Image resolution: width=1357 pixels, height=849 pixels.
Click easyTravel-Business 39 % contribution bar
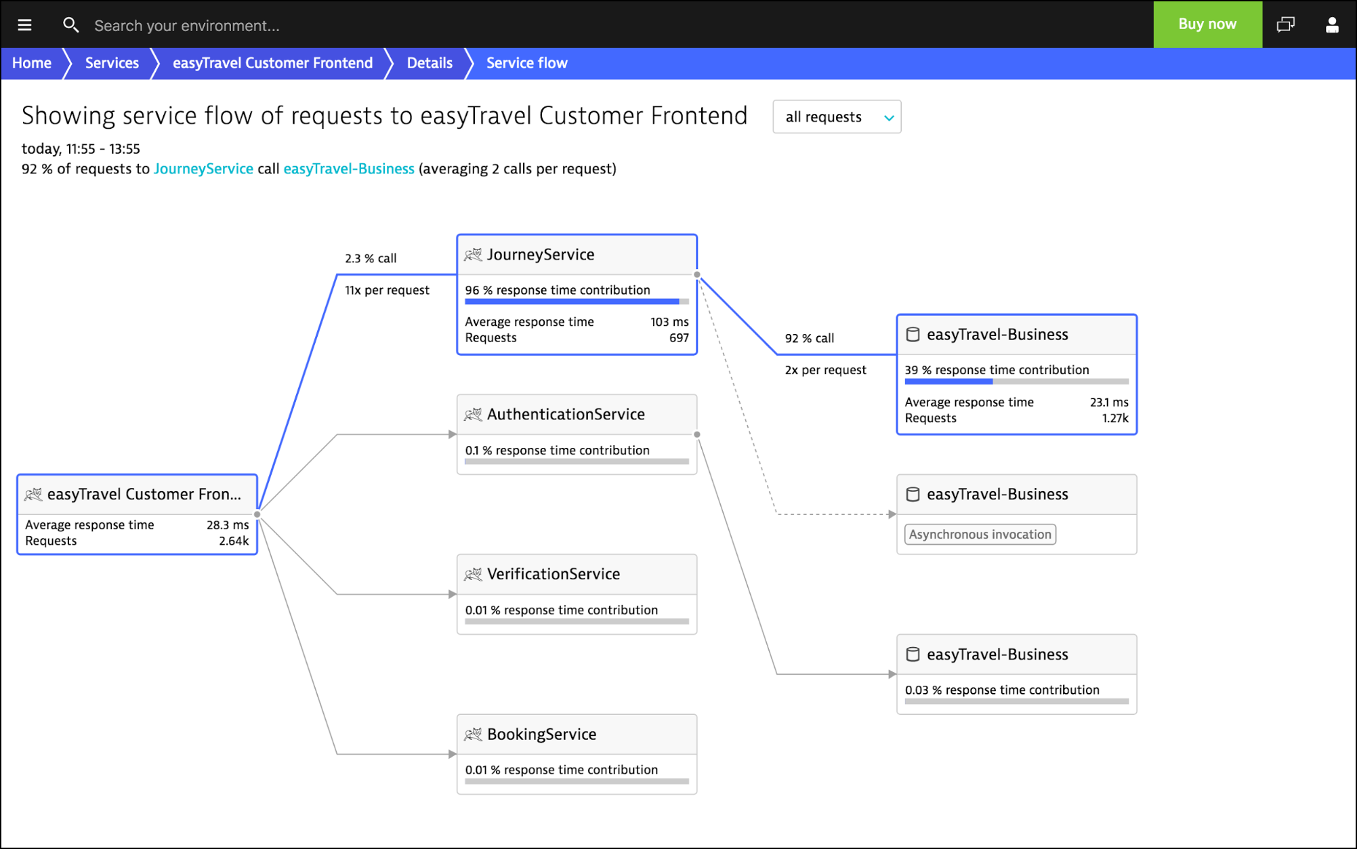click(1016, 381)
